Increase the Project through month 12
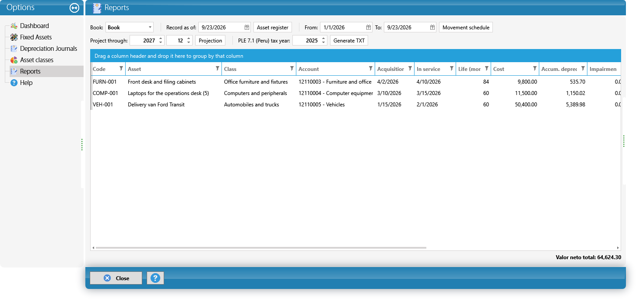The height and width of the screenshot is (299, 636). [x=189, y=38]
